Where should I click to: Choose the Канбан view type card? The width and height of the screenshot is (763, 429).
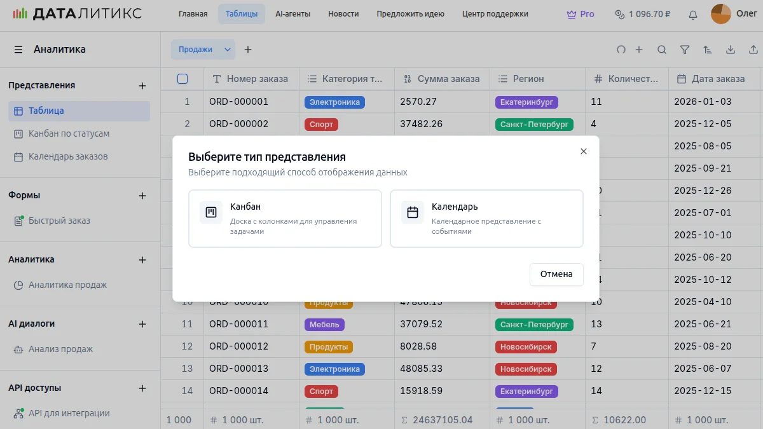285,218
